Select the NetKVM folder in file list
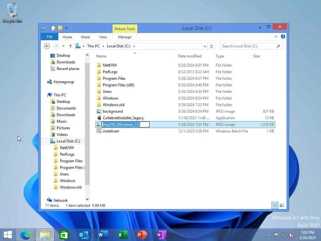The width and height of the screenshot is (321, 241). [109, 65]
